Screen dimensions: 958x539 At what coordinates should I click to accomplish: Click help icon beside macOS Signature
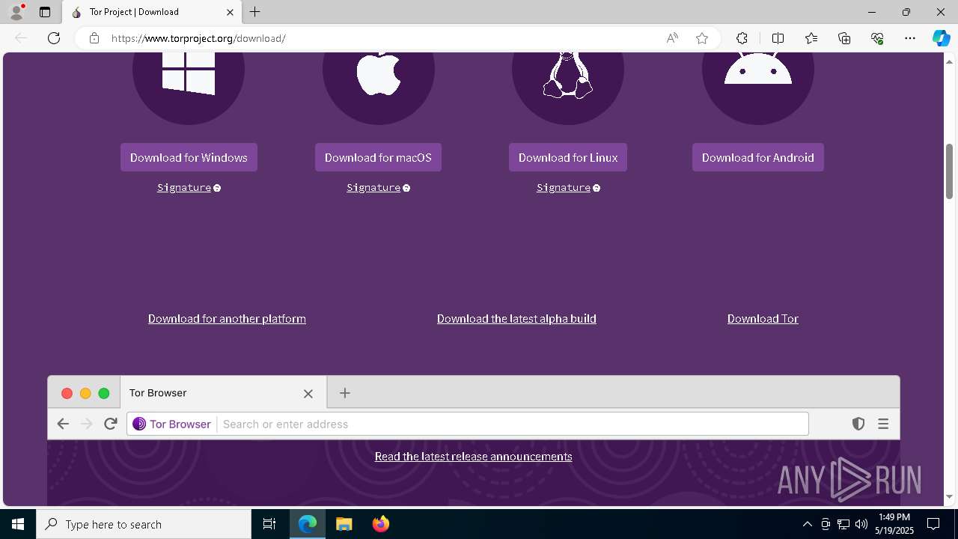click(406, 188)
